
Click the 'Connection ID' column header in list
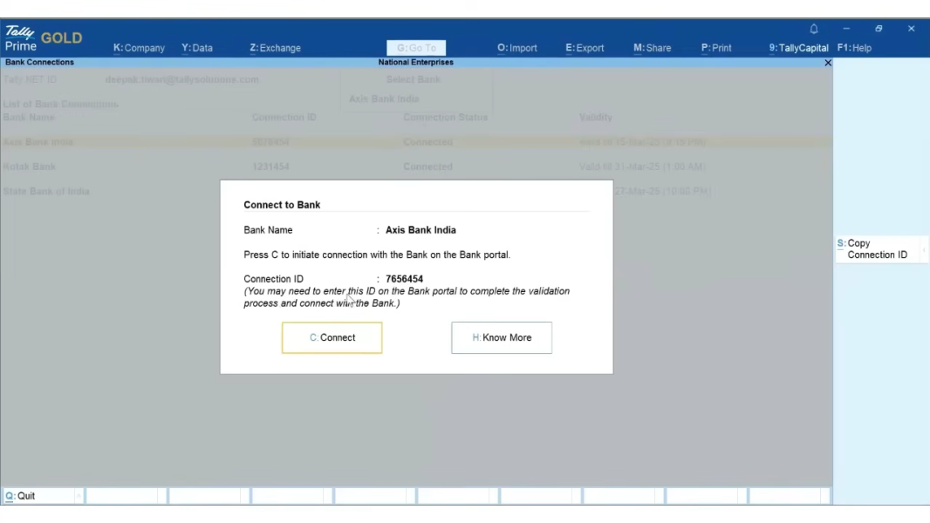tap(284, 118)
